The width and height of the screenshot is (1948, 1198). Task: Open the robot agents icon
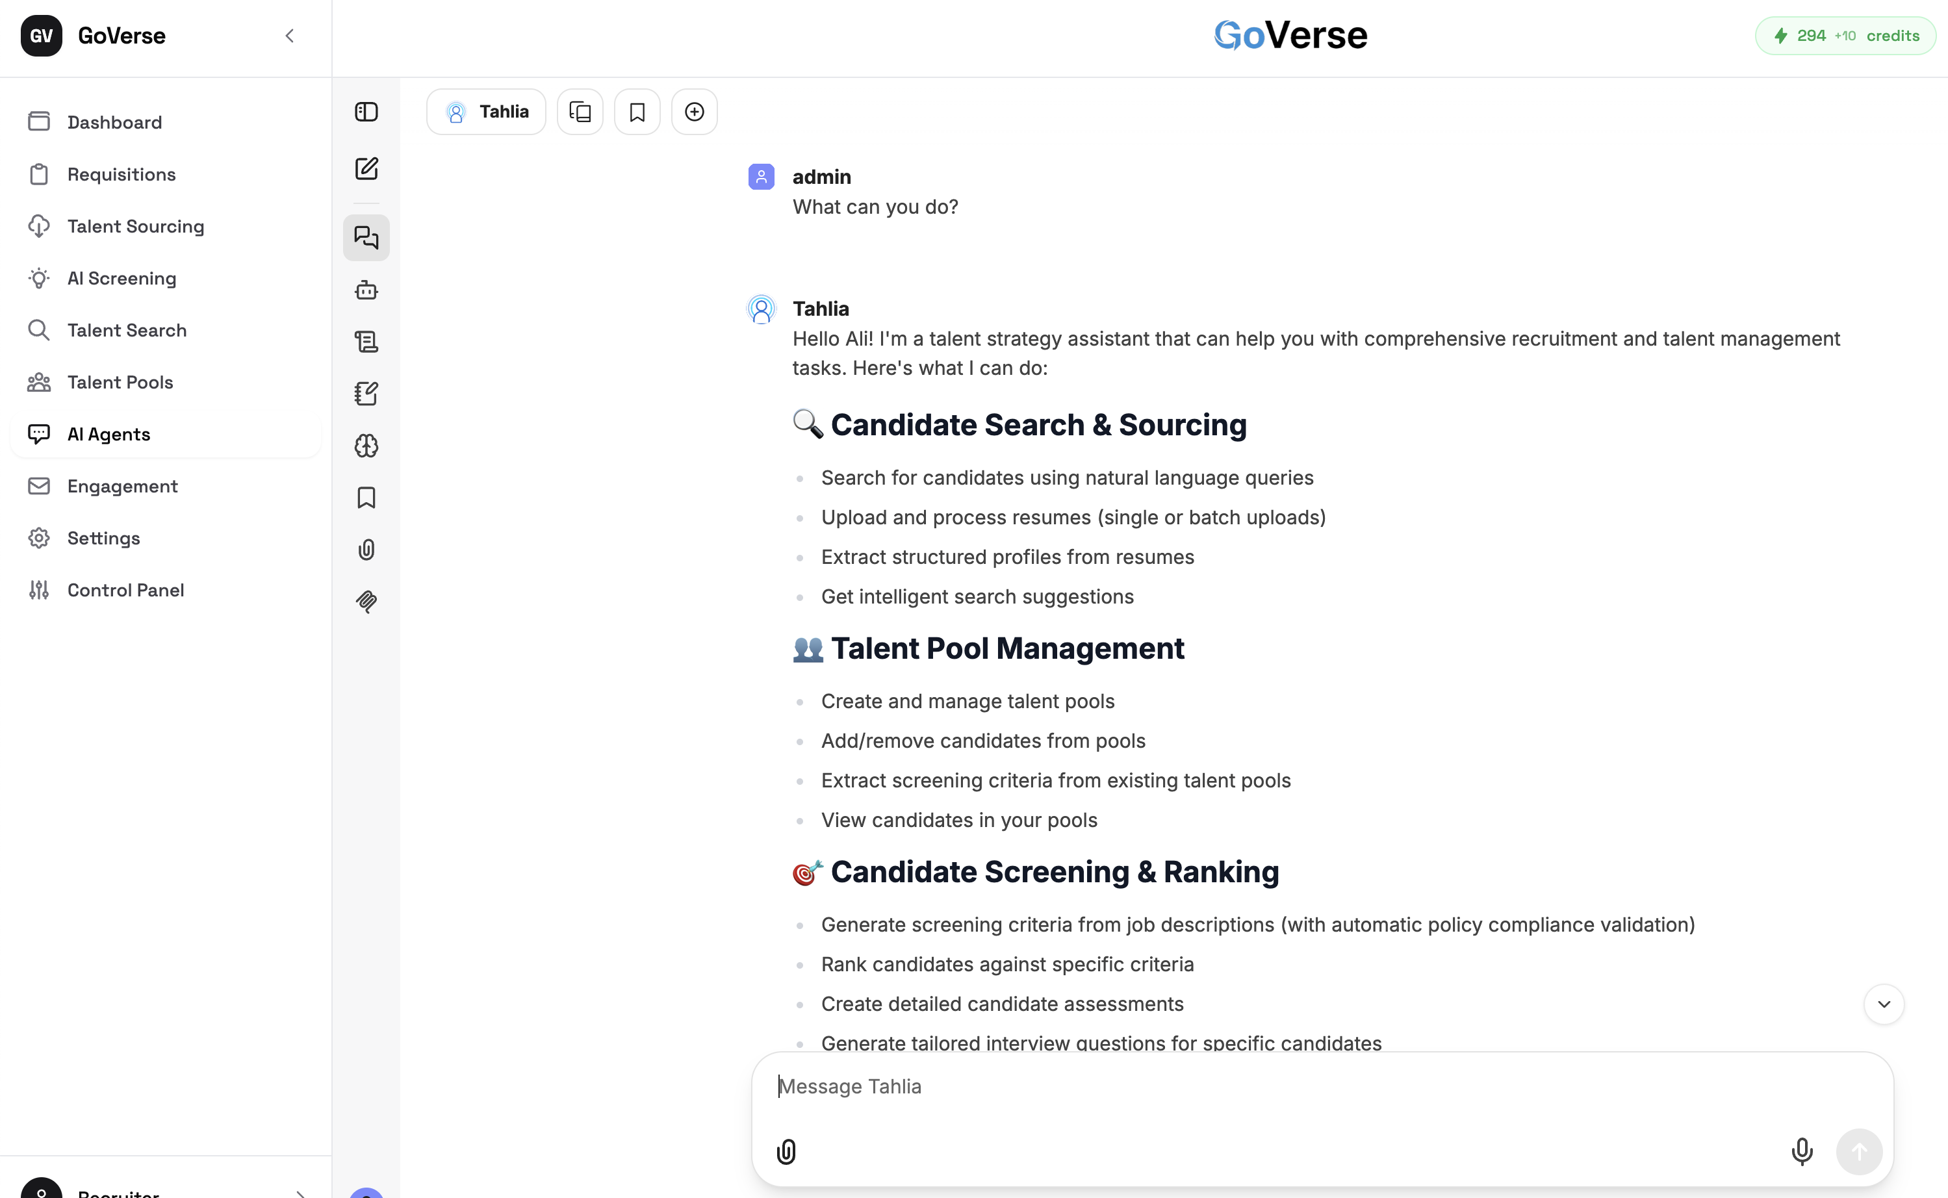click(366, 290)
